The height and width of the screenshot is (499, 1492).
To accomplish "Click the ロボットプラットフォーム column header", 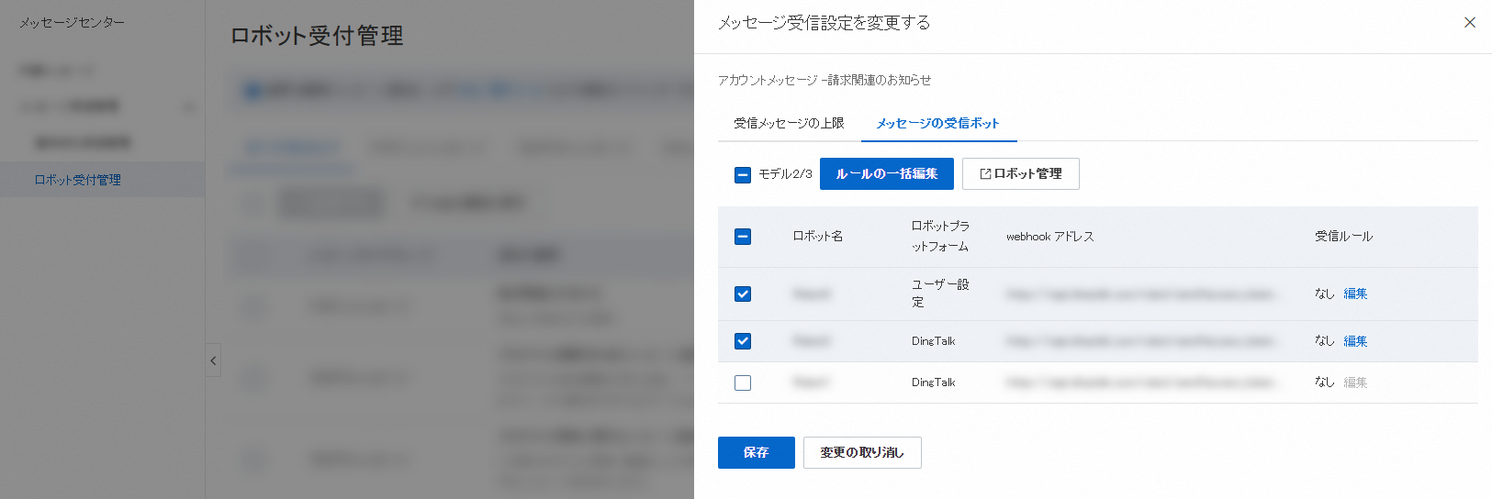I will coord(940,236).
